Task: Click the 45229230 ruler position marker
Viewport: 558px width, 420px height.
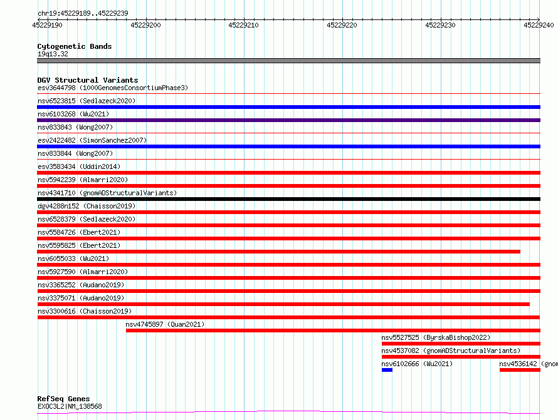Action: 440,25
